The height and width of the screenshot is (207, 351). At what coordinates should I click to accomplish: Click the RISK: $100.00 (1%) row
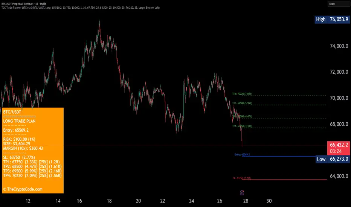pyautogui.click(x=19, y=139)
